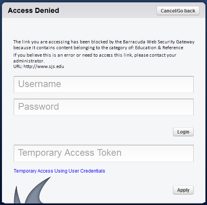Click the Username placeholder text
Screen dimensions: 207x205
coord(40,84)
